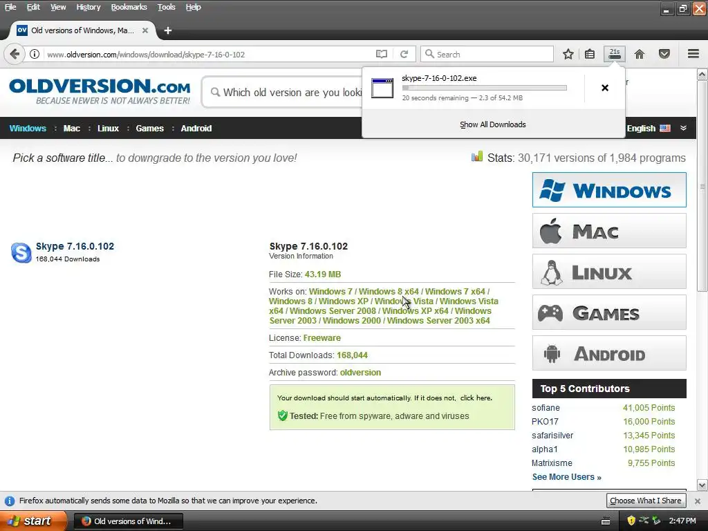Open the Windows start button
The height and width of the screenshot is (531, 708).
click(x=33, y=521)
